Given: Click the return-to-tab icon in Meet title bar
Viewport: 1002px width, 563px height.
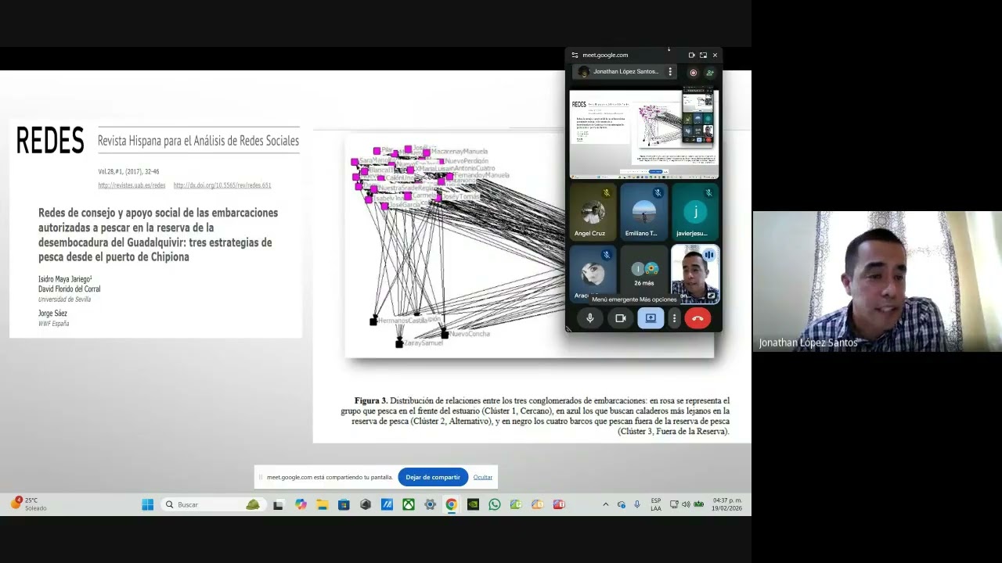Looking at the screenshot, I should (703, 55).
